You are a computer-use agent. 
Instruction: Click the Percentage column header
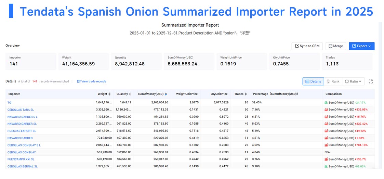coord(275,94)
